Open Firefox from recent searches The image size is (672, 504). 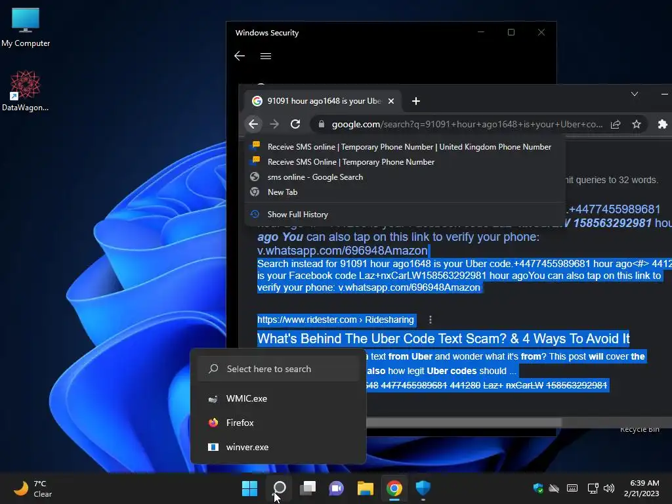(278, 423)
